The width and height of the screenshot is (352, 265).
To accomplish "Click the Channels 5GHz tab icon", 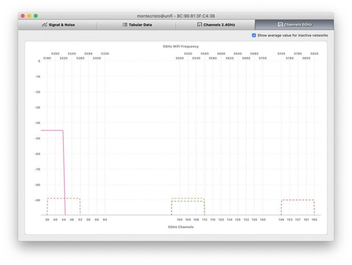I will (x=280, y=25).
